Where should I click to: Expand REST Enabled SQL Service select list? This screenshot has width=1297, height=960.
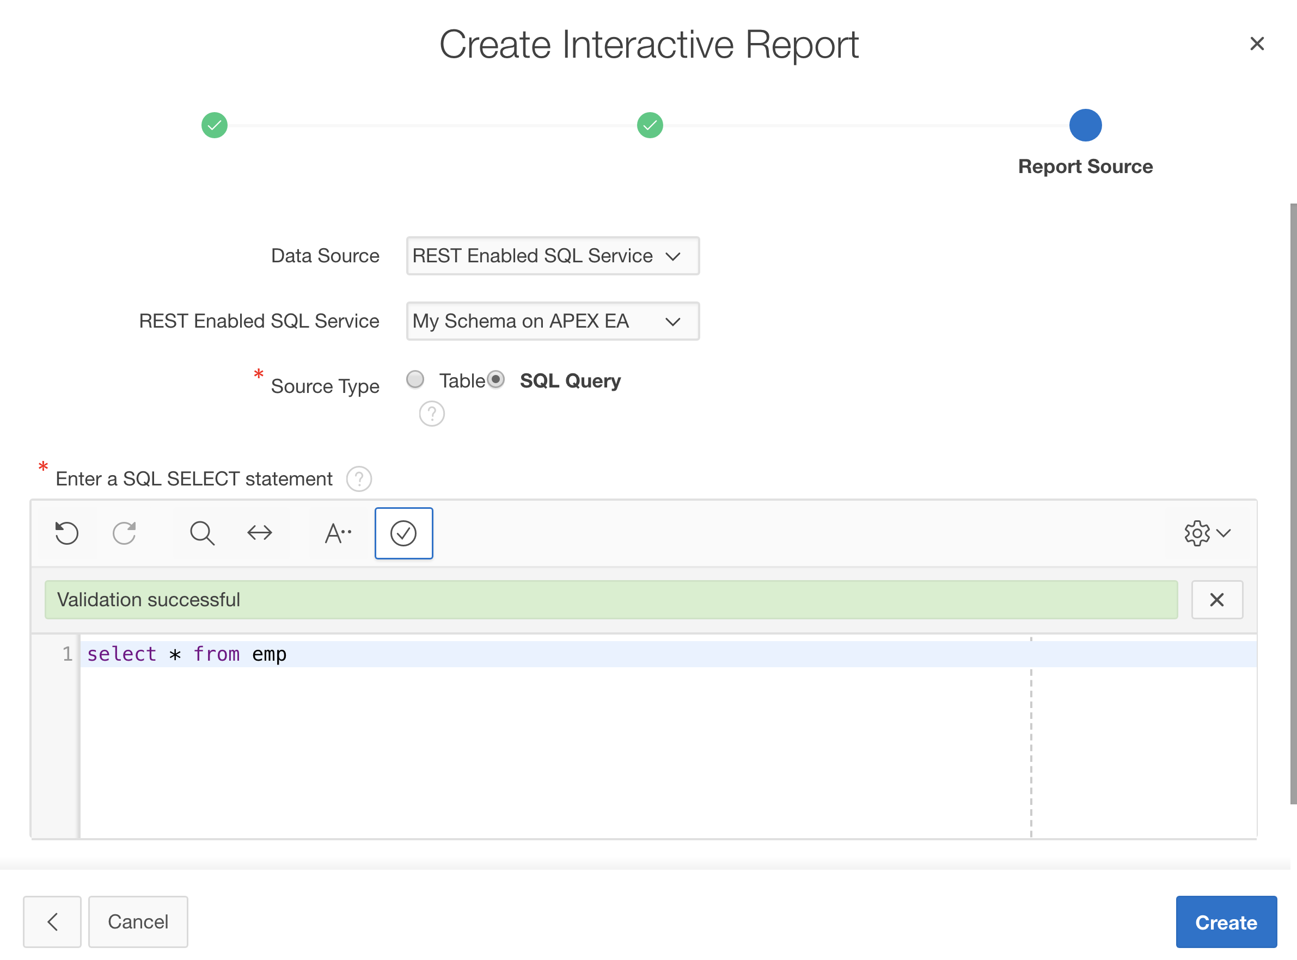pyautogui.click(x=552, y=321)
